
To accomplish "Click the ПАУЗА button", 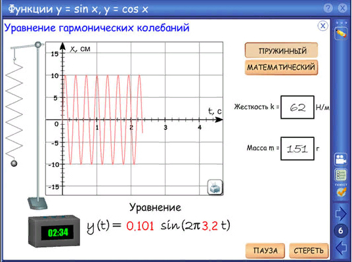I will point(265,250).
